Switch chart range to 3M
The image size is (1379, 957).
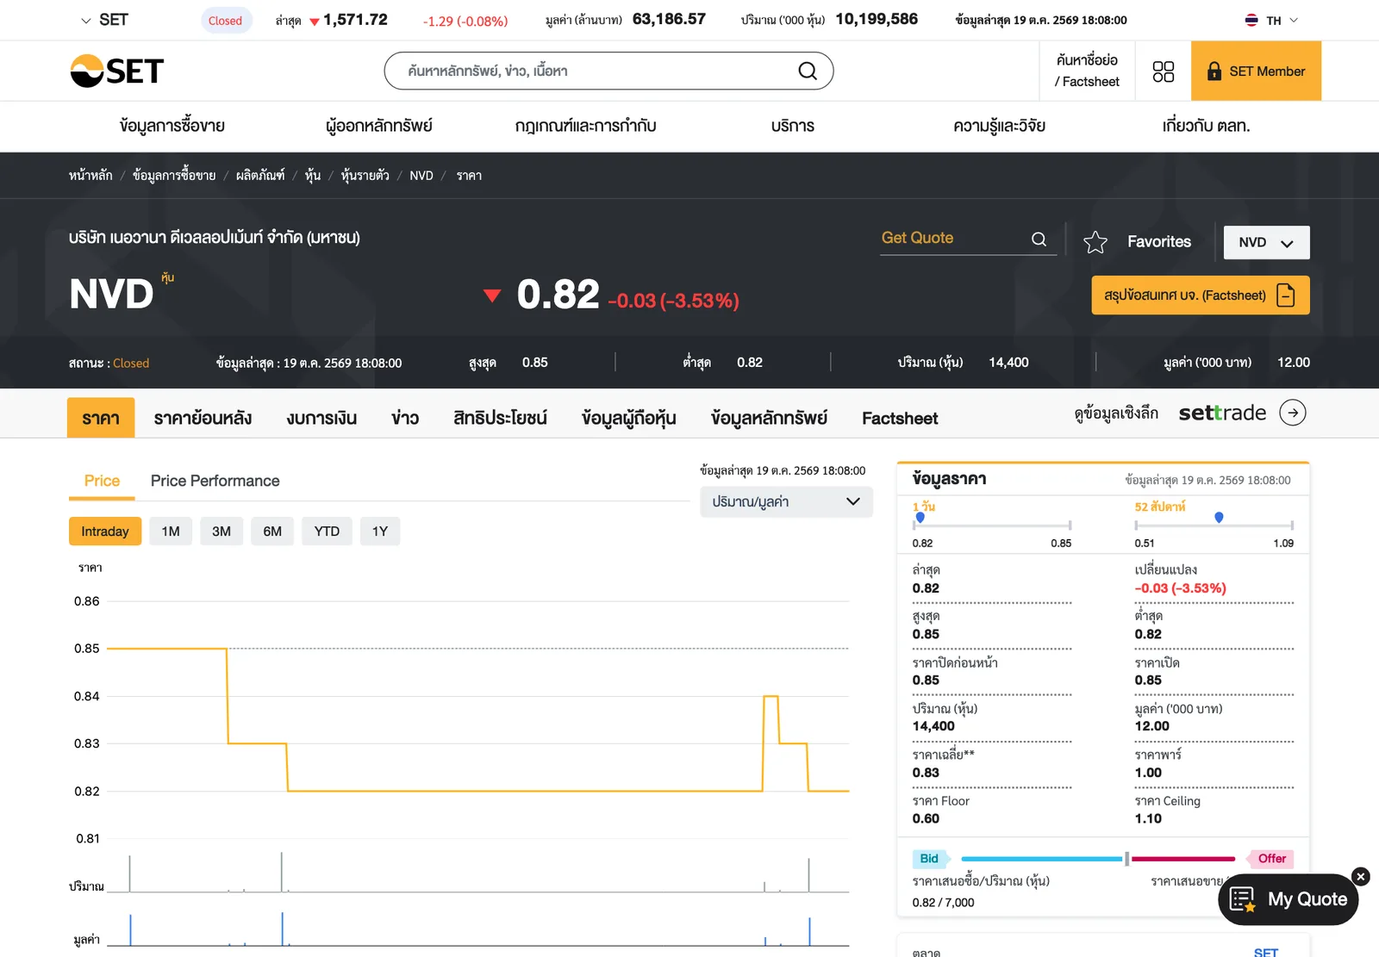[222, 531]
